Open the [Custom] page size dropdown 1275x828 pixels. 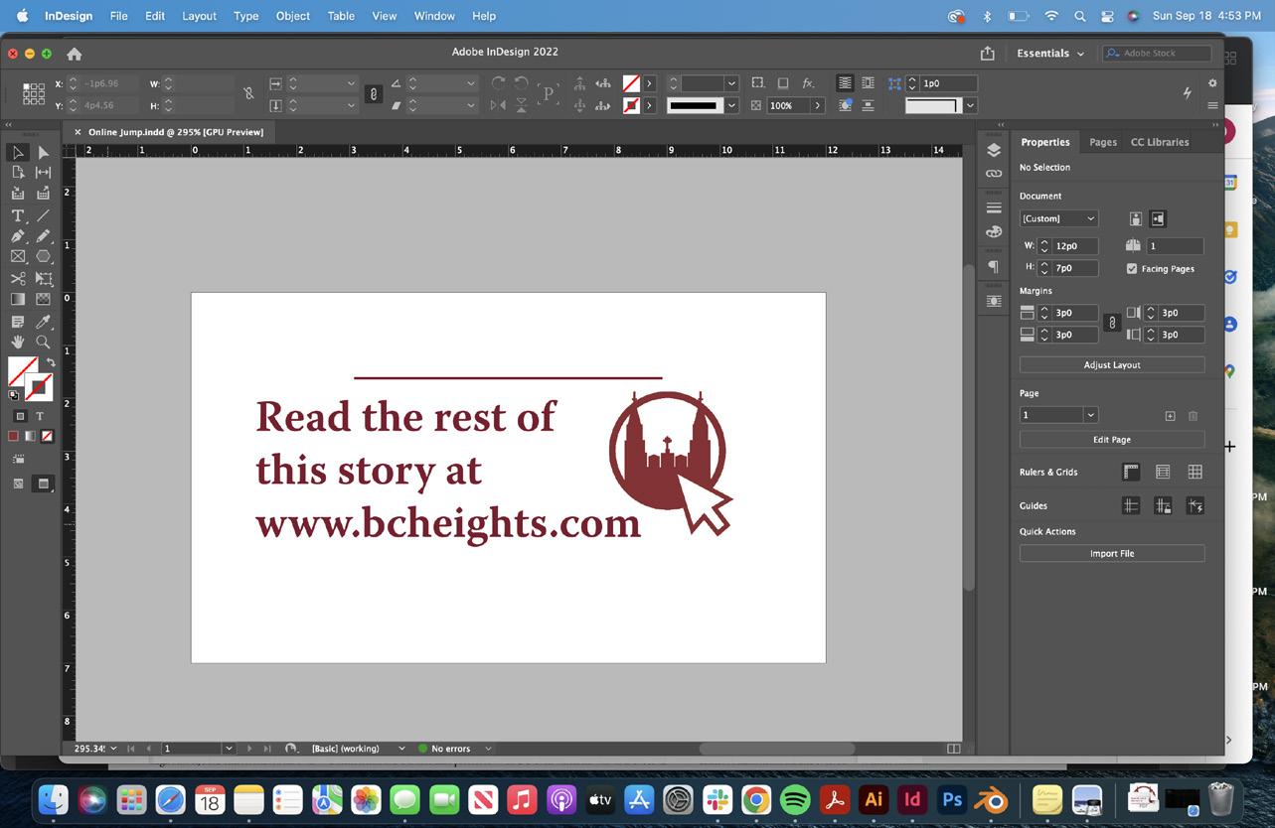[1058, 218]
